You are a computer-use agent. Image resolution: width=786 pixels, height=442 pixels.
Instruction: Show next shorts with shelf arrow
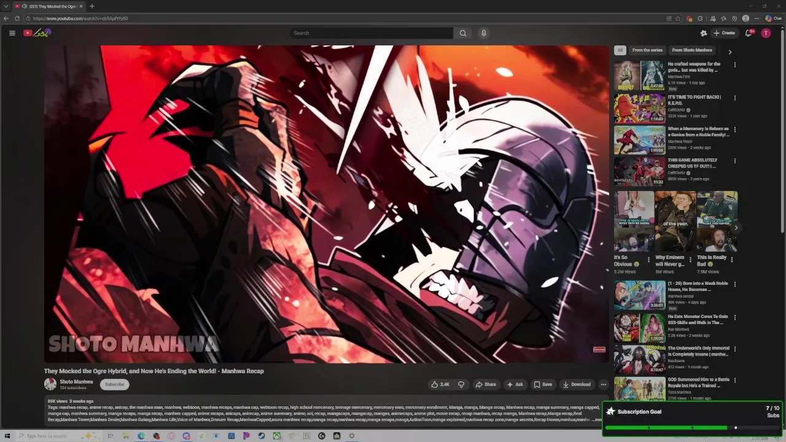coord(736,228)
